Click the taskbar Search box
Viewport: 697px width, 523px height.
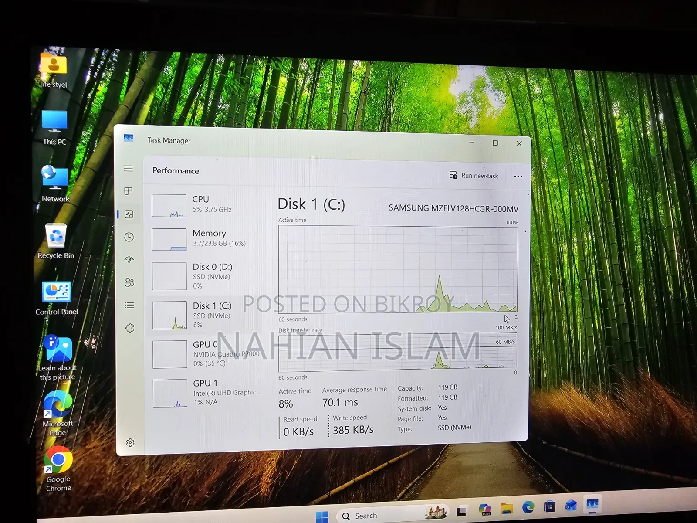click(393, 515)
